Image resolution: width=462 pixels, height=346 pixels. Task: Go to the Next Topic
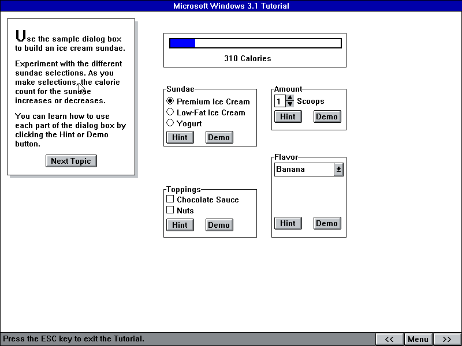click(x=71, y=161)
